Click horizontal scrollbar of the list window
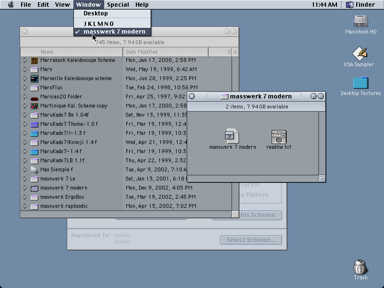 [x=126, y=214]
